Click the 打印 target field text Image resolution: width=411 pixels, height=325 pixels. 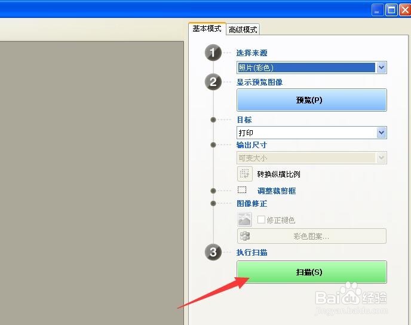tap(246, 133)
